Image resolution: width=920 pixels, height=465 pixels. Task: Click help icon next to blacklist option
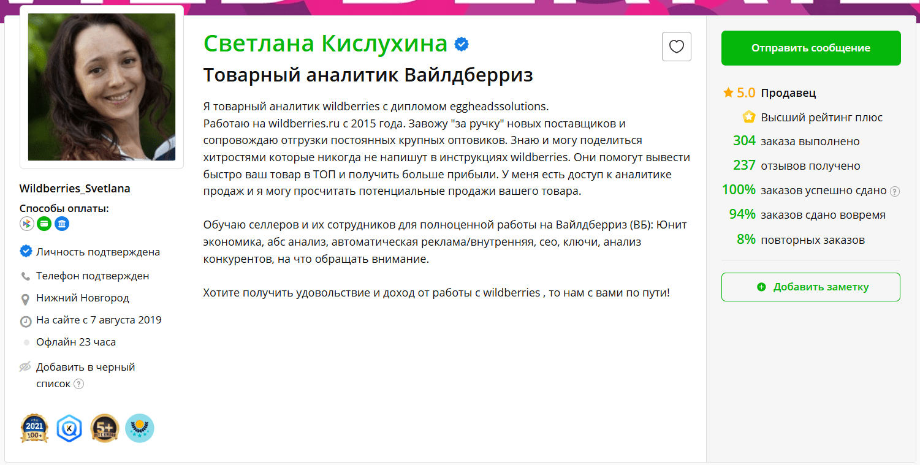tap(78, 384)
